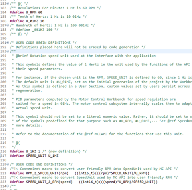Toggle the fold marker at line 219
Image resolution: width=192 pixels, height=190 pixels.
coord(8,165)
